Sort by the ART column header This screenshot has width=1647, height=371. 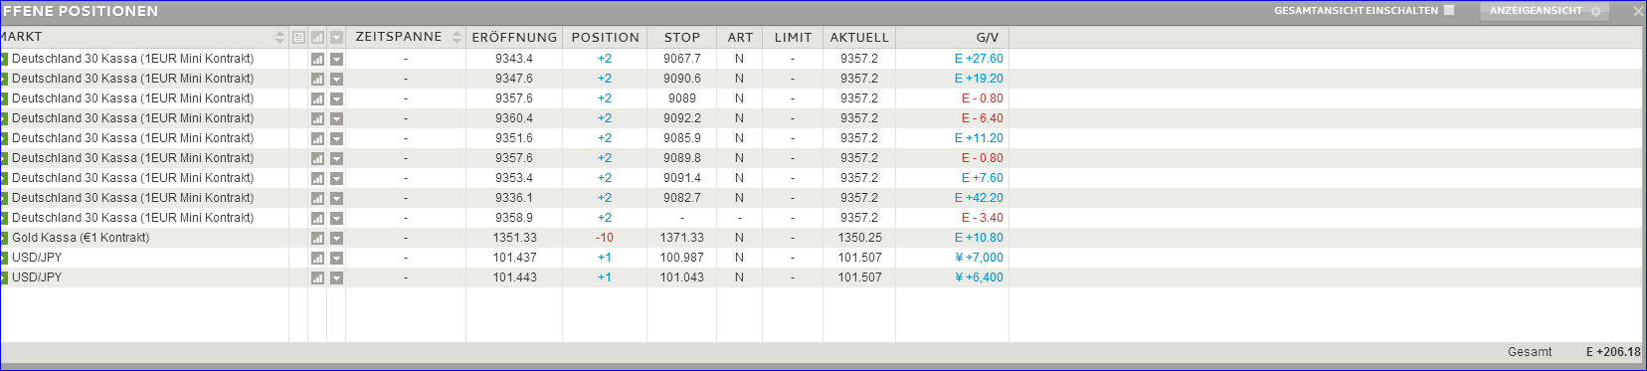740,37
